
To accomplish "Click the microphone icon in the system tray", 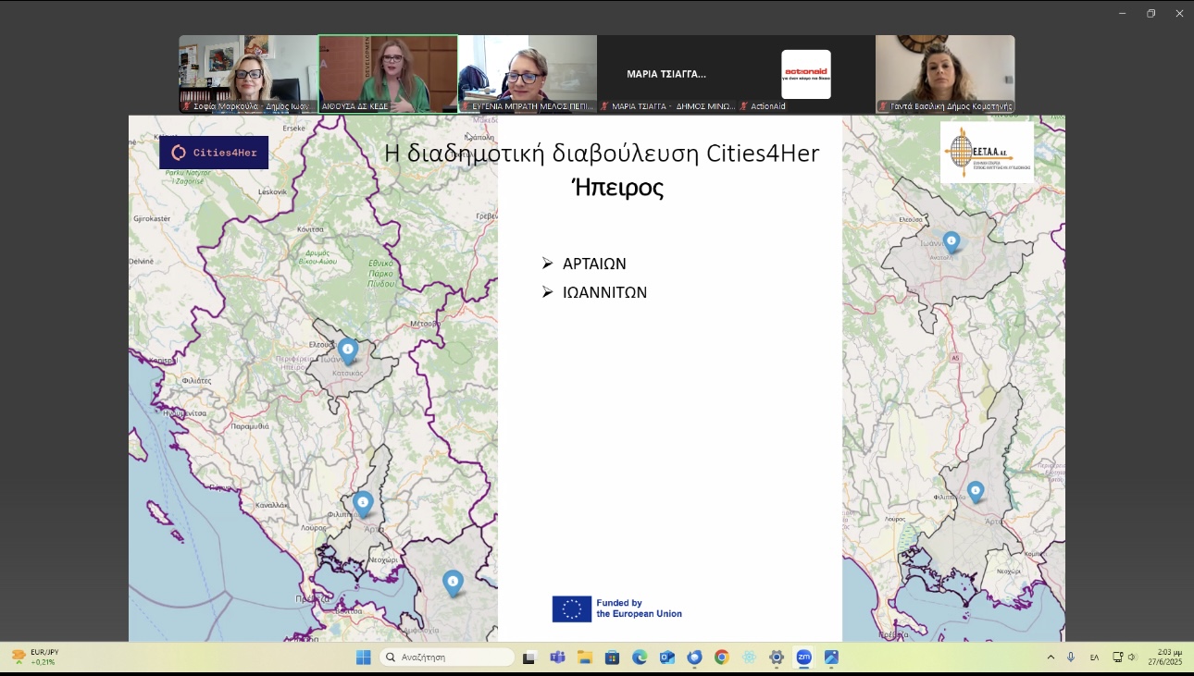I will click(x=1071, y=658).
